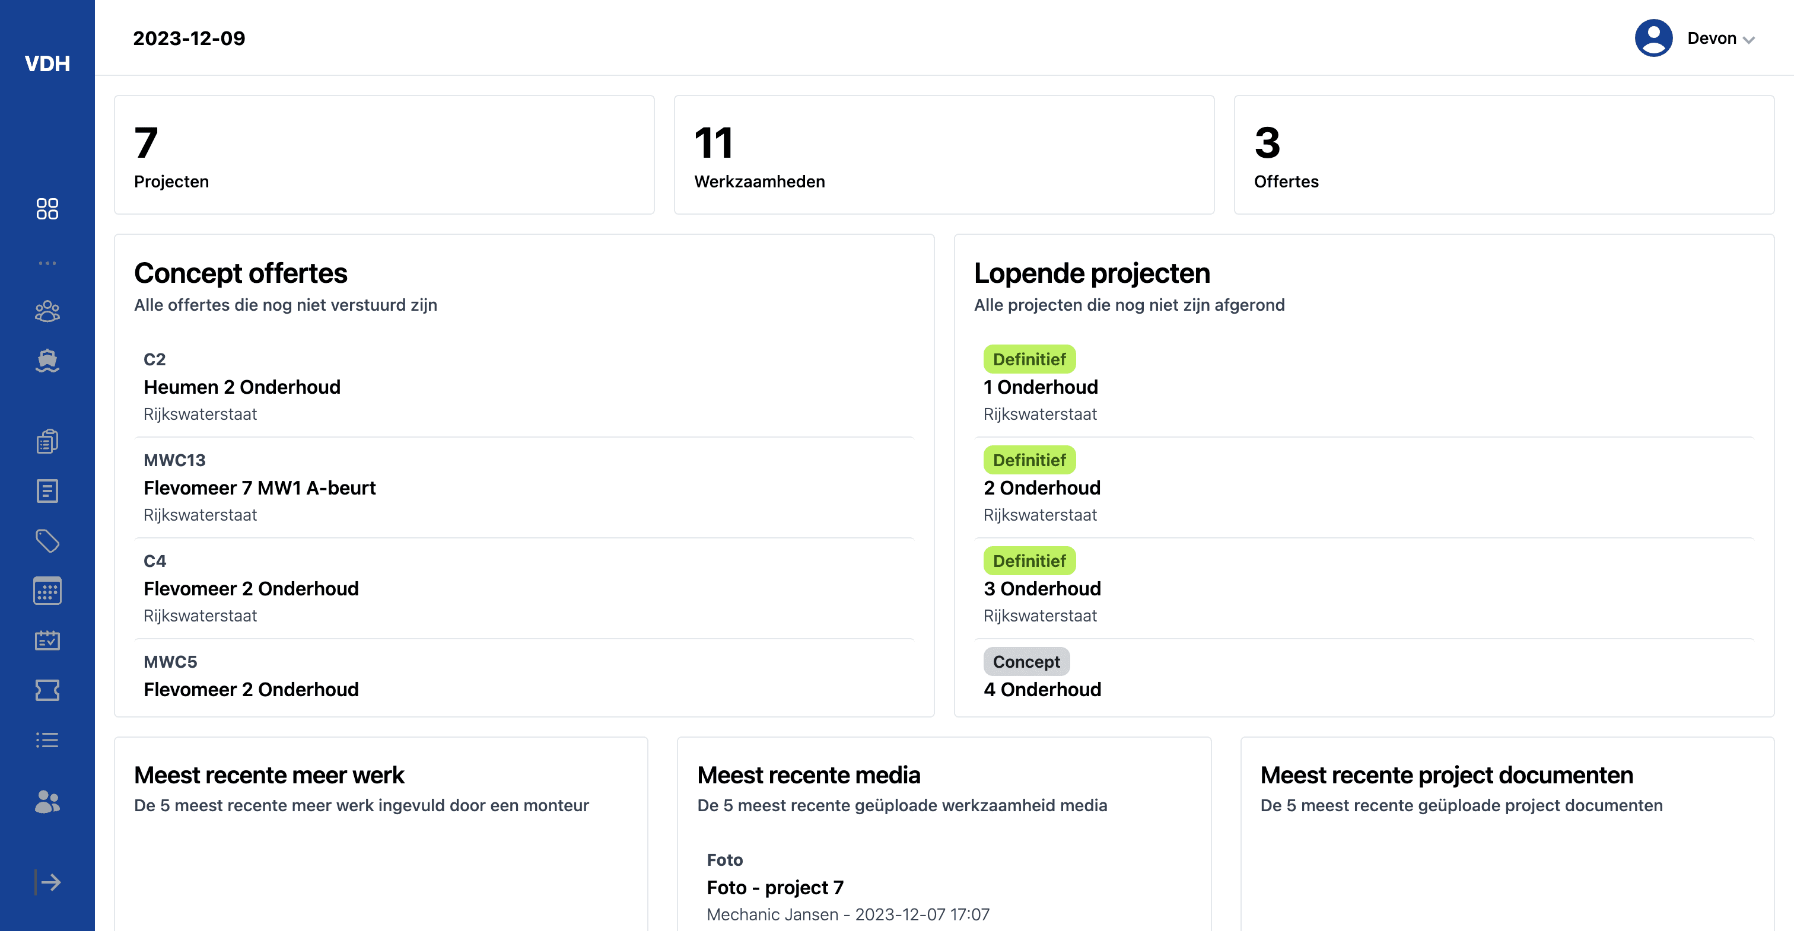Open the dashboard grid icon in sidebar
This screenshot has height=931, width=1794.
pos(47,208)
